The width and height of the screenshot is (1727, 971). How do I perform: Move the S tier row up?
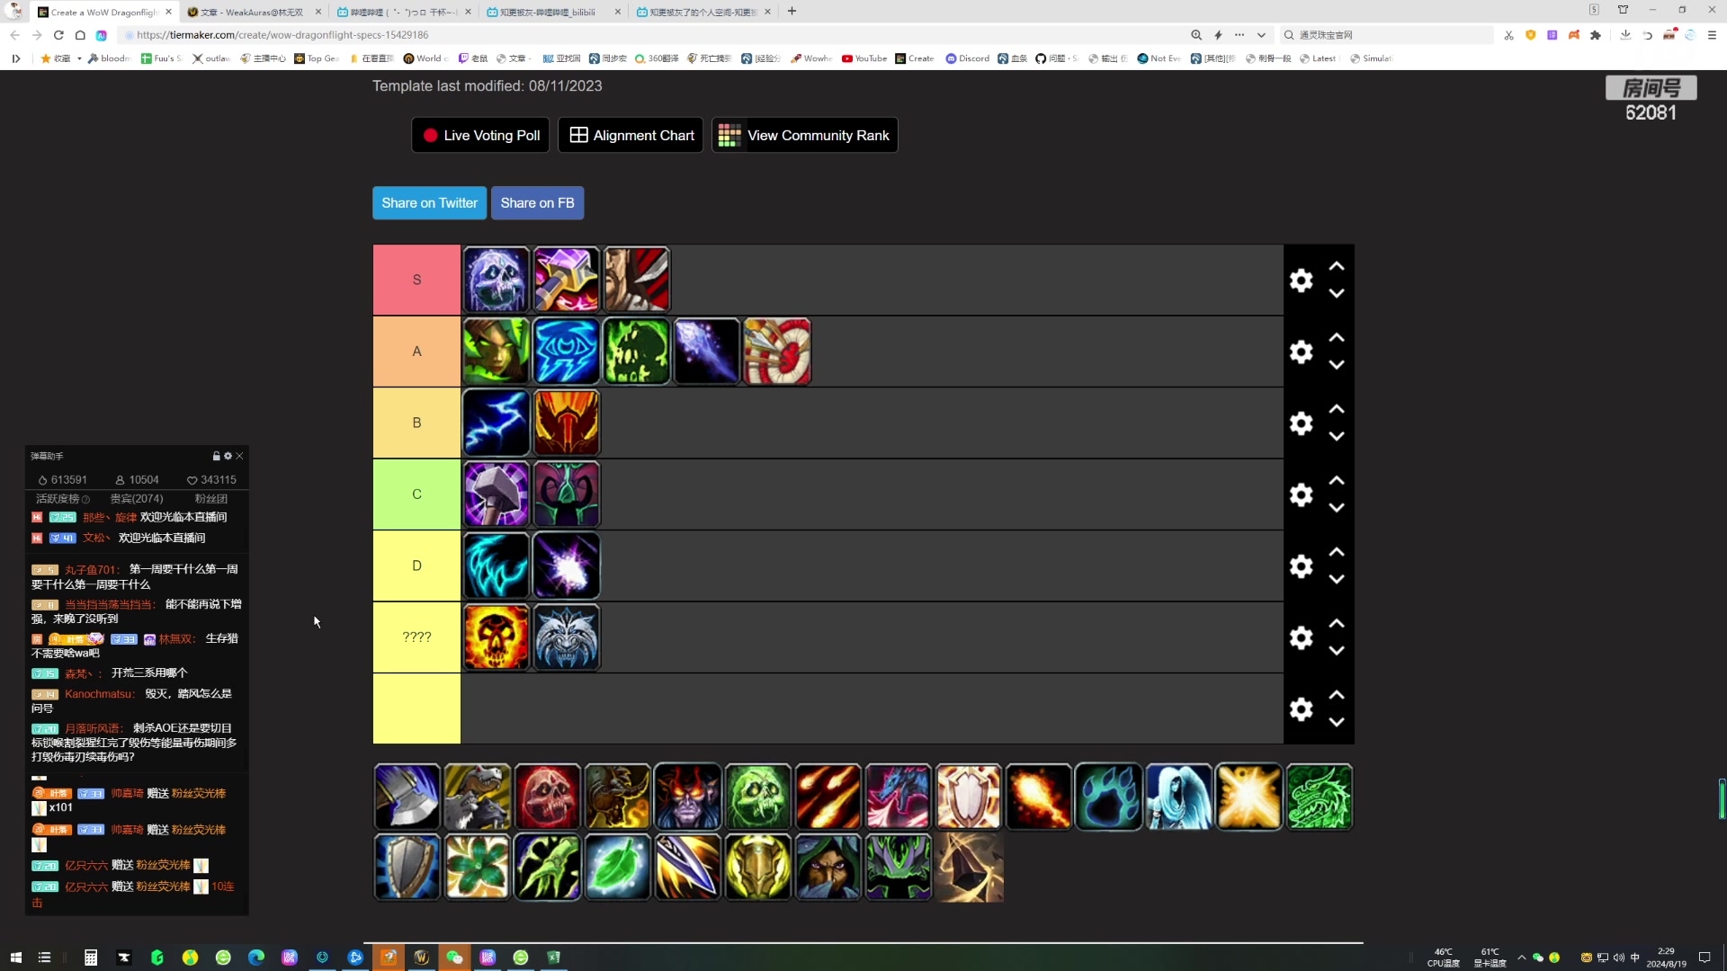[x=1337, y=266]
